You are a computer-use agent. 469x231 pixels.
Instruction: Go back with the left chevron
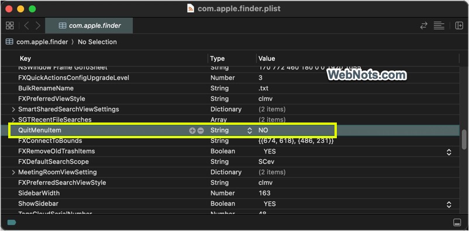(26, 26)
